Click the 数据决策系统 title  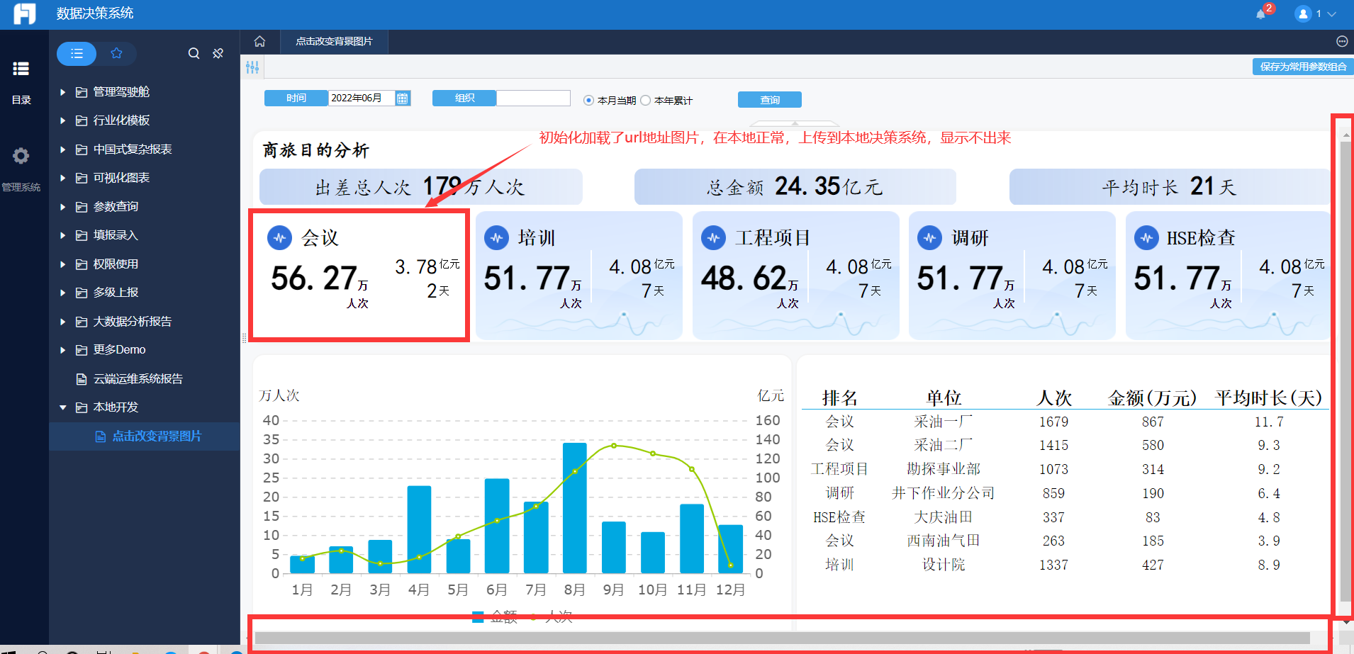point(95,13)
